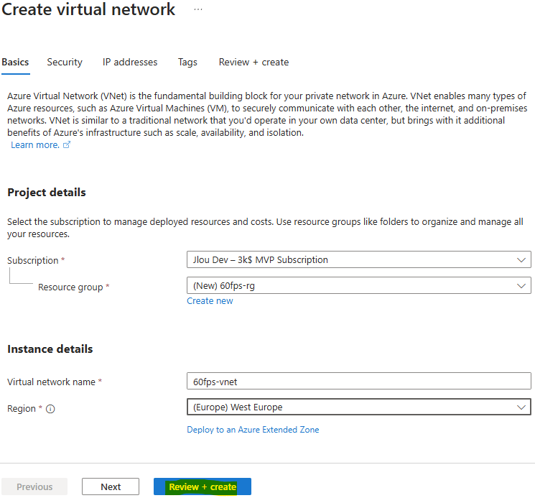The width and height of the screenshot is (535, 498).
Task: Expand the Resource group dropdown chevron
Action: tap(521, 286)
